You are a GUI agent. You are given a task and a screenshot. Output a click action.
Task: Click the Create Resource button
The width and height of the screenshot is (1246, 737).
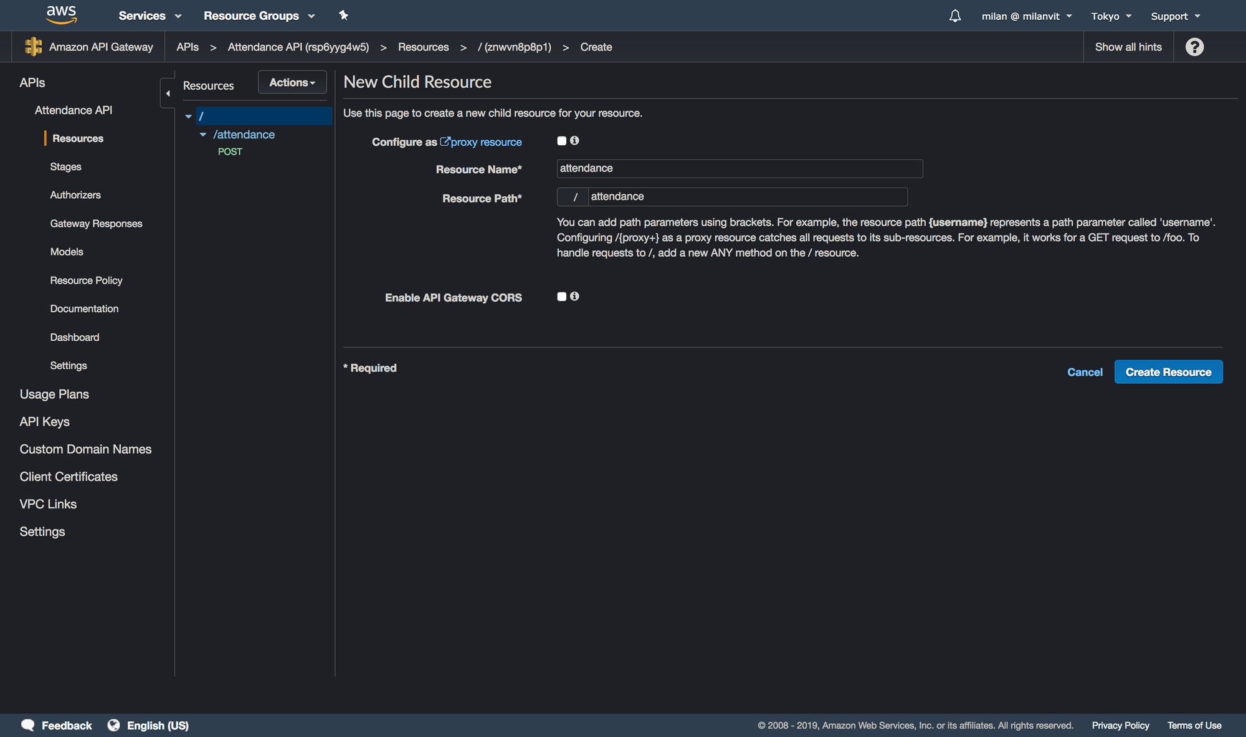coord(1168,372)
